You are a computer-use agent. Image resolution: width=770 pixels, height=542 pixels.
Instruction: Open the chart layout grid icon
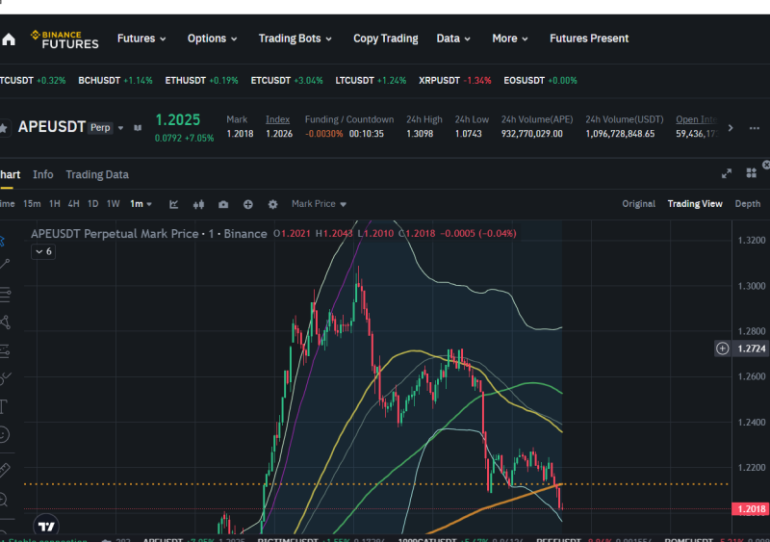pyautogui.click(x=752, y=173)
